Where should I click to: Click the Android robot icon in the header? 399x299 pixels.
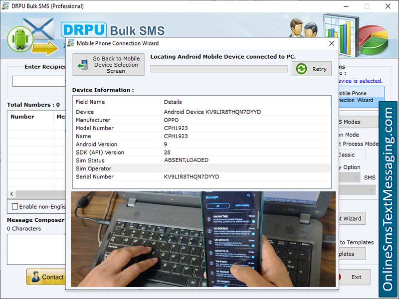click(x=19, y=37)
